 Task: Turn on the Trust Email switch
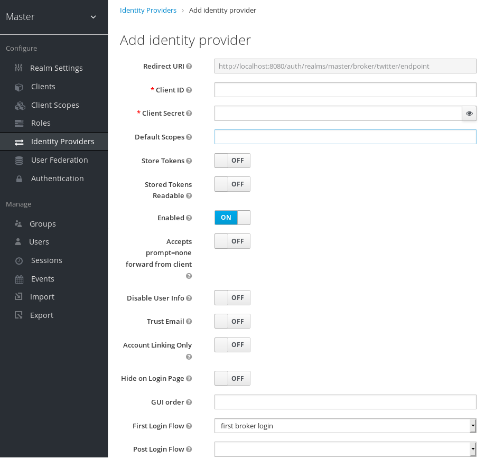(232, 321)
